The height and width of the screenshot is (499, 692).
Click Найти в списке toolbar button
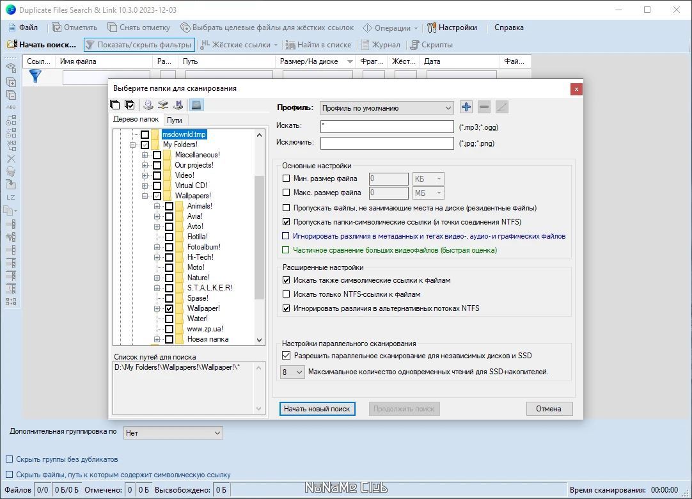(318, 45)
